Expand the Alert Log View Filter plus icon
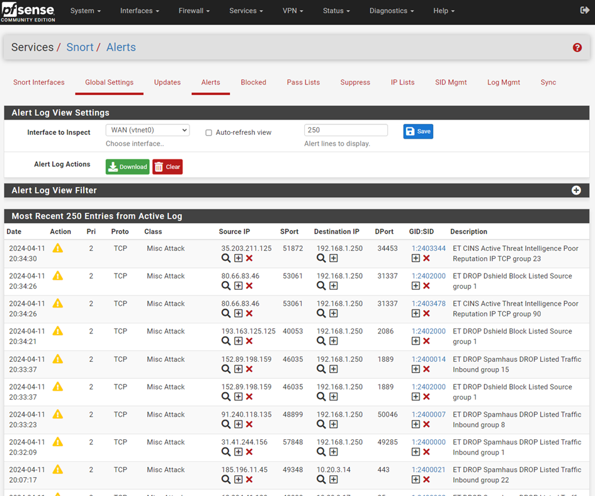This screenshot has width=595, height=496. click(x=576, y=190)
